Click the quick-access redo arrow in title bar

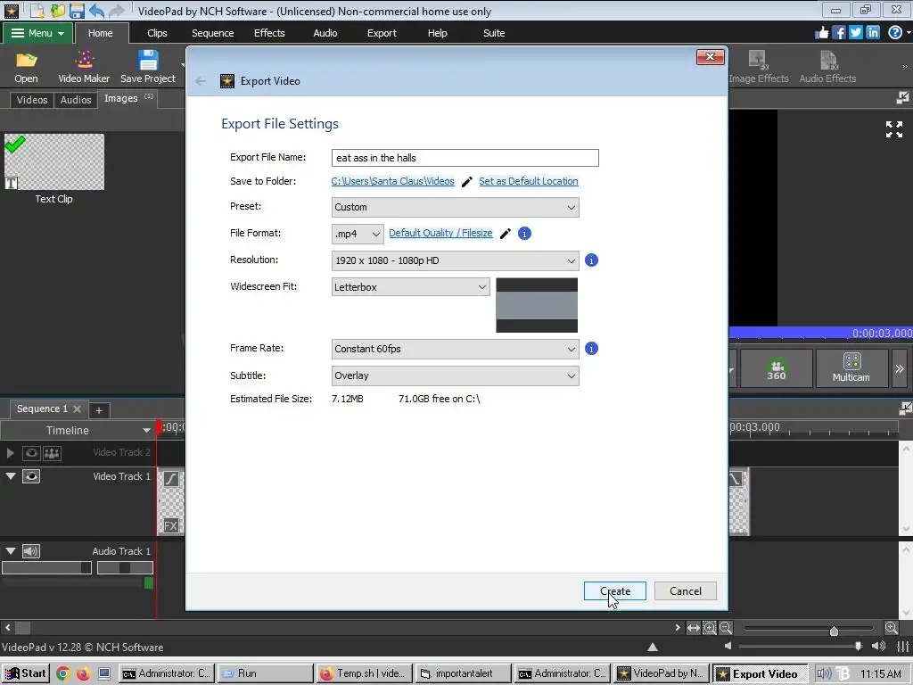point(116,11)
